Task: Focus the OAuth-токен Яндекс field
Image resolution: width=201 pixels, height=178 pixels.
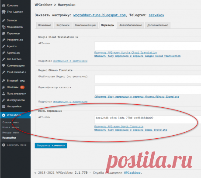Action: tap(148, 79)
